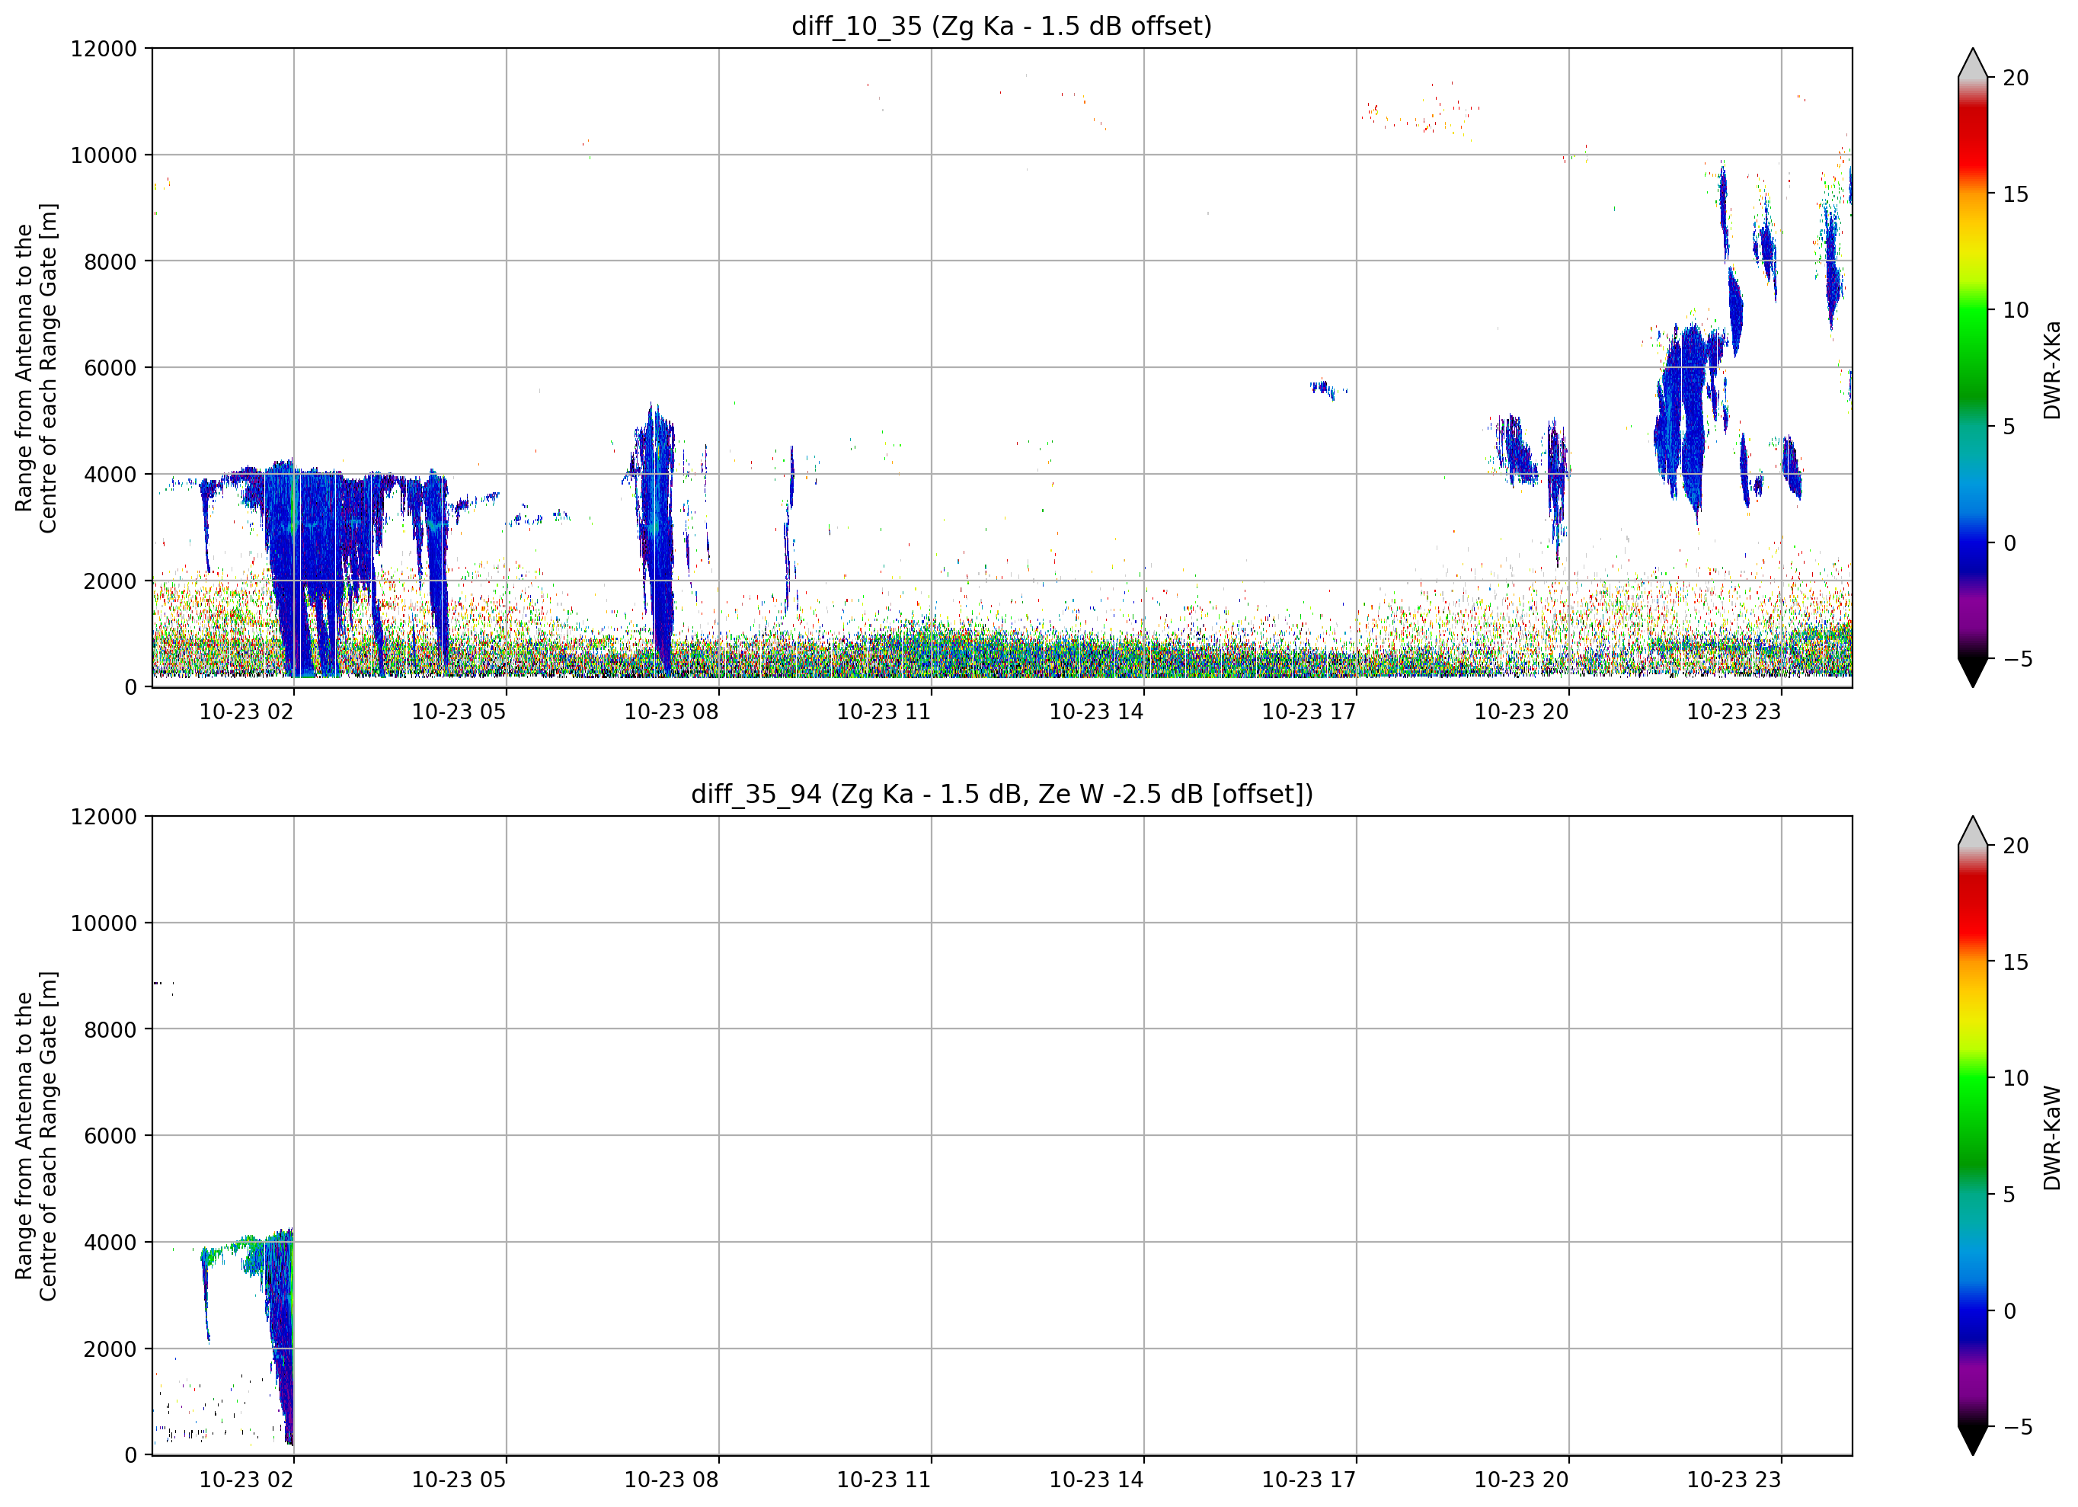The height and width of the screenshot is (1507, 2078).
Task: Click "10-23 14" on the diff_10_35 time axis
Action: [x=1097, y=712]
